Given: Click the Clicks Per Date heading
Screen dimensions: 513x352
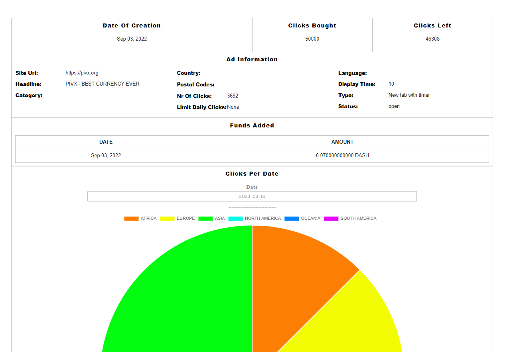Looking at the screenshot, I should 252,174.
